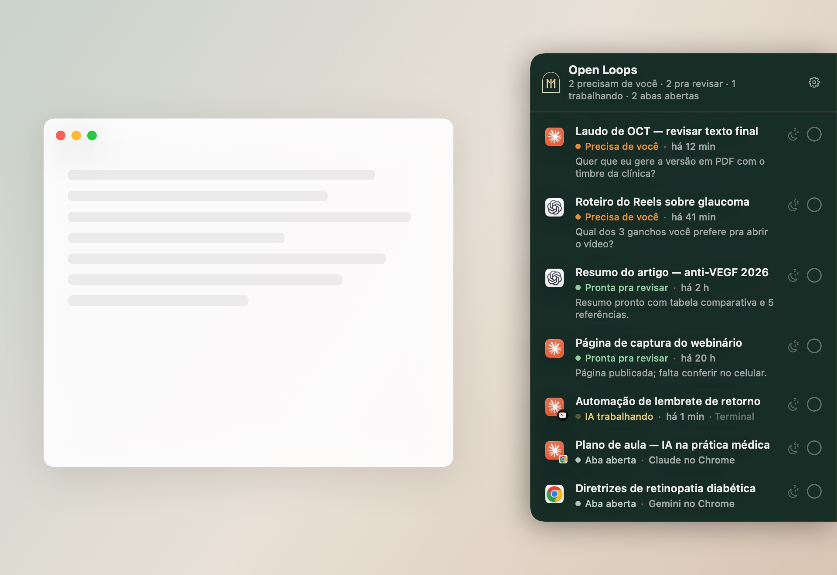Image resolution: width=837 pixels, height=575 pixels.
Task: Close the blank window with red button
Action: pos(61,135)
